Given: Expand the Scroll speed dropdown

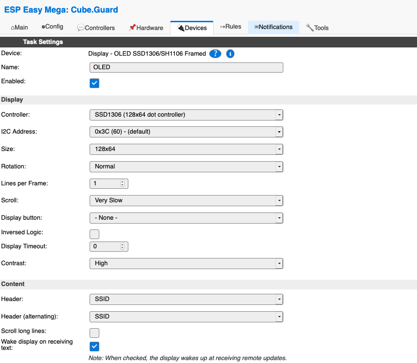Looking at the screenshot, I should click(x=186, y=200).
